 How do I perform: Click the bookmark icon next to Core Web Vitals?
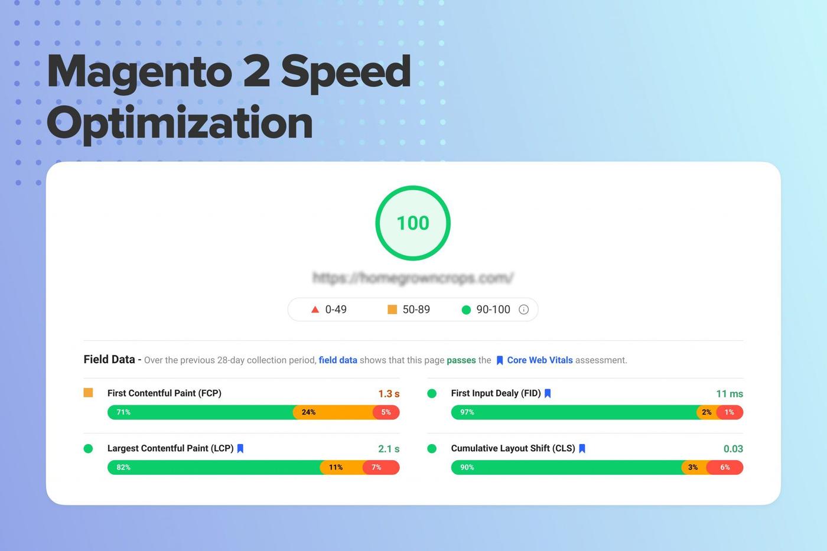click(x=499, y=360)
